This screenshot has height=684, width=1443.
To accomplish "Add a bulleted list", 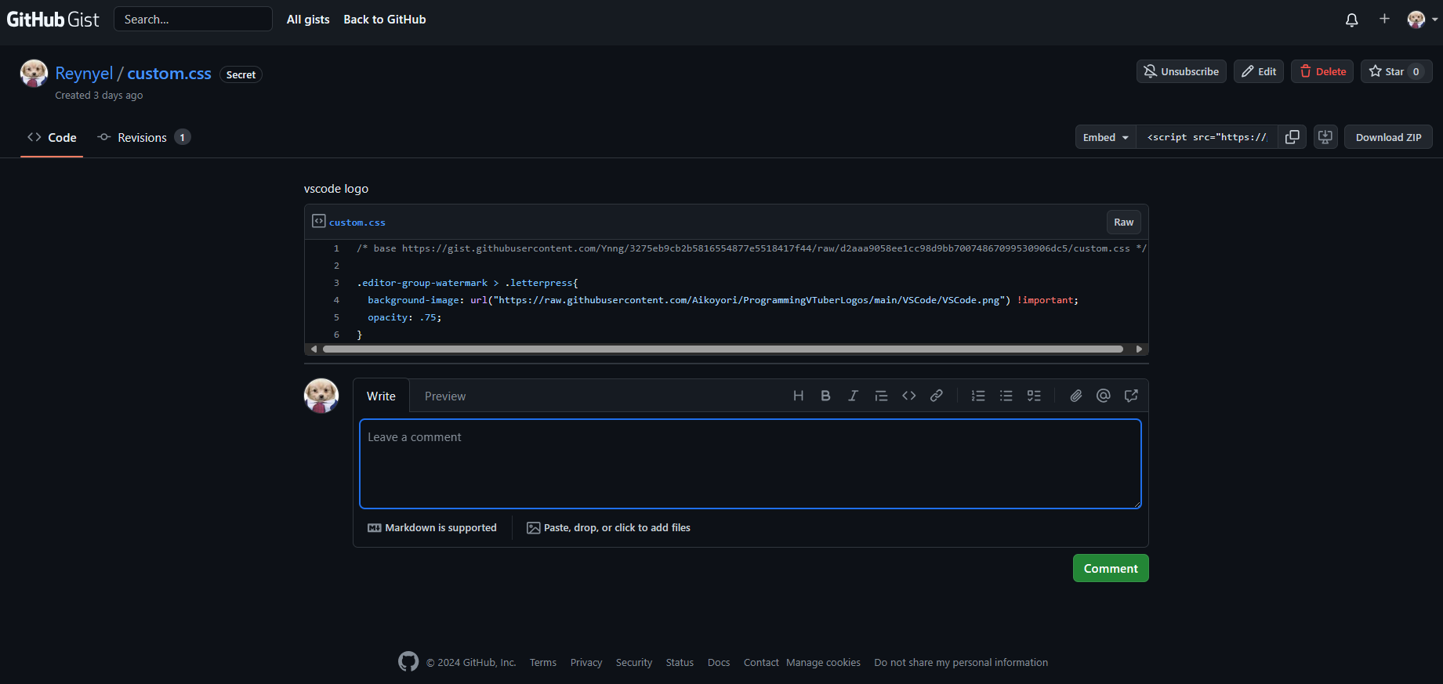I will 1006,396.
